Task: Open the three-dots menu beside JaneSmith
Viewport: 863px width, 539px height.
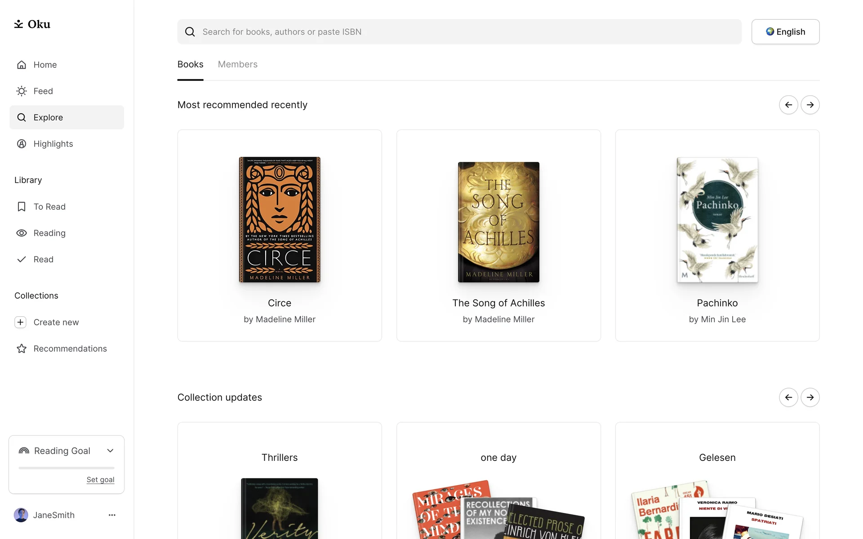Action: pyautogui.click(x=112, y=515)
